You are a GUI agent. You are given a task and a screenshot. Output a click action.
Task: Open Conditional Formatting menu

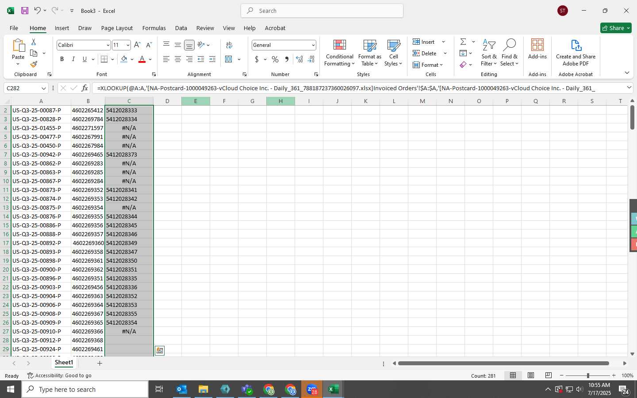[x=339, y=53]
